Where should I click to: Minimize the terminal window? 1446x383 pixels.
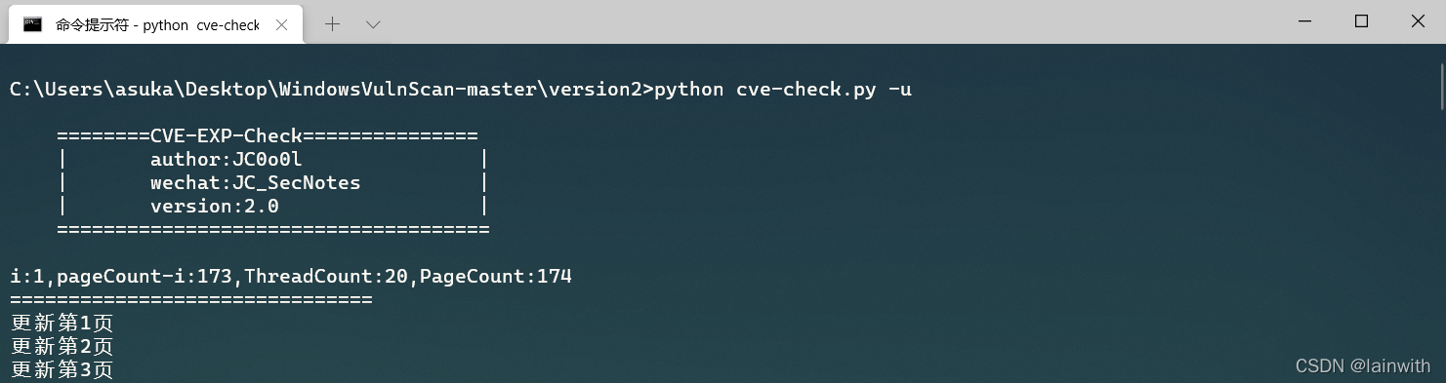click(1305, 21)
